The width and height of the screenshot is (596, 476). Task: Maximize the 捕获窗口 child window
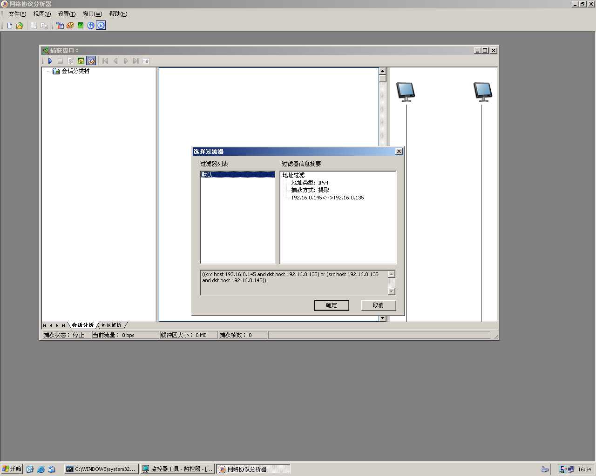(x=485, y=51)
